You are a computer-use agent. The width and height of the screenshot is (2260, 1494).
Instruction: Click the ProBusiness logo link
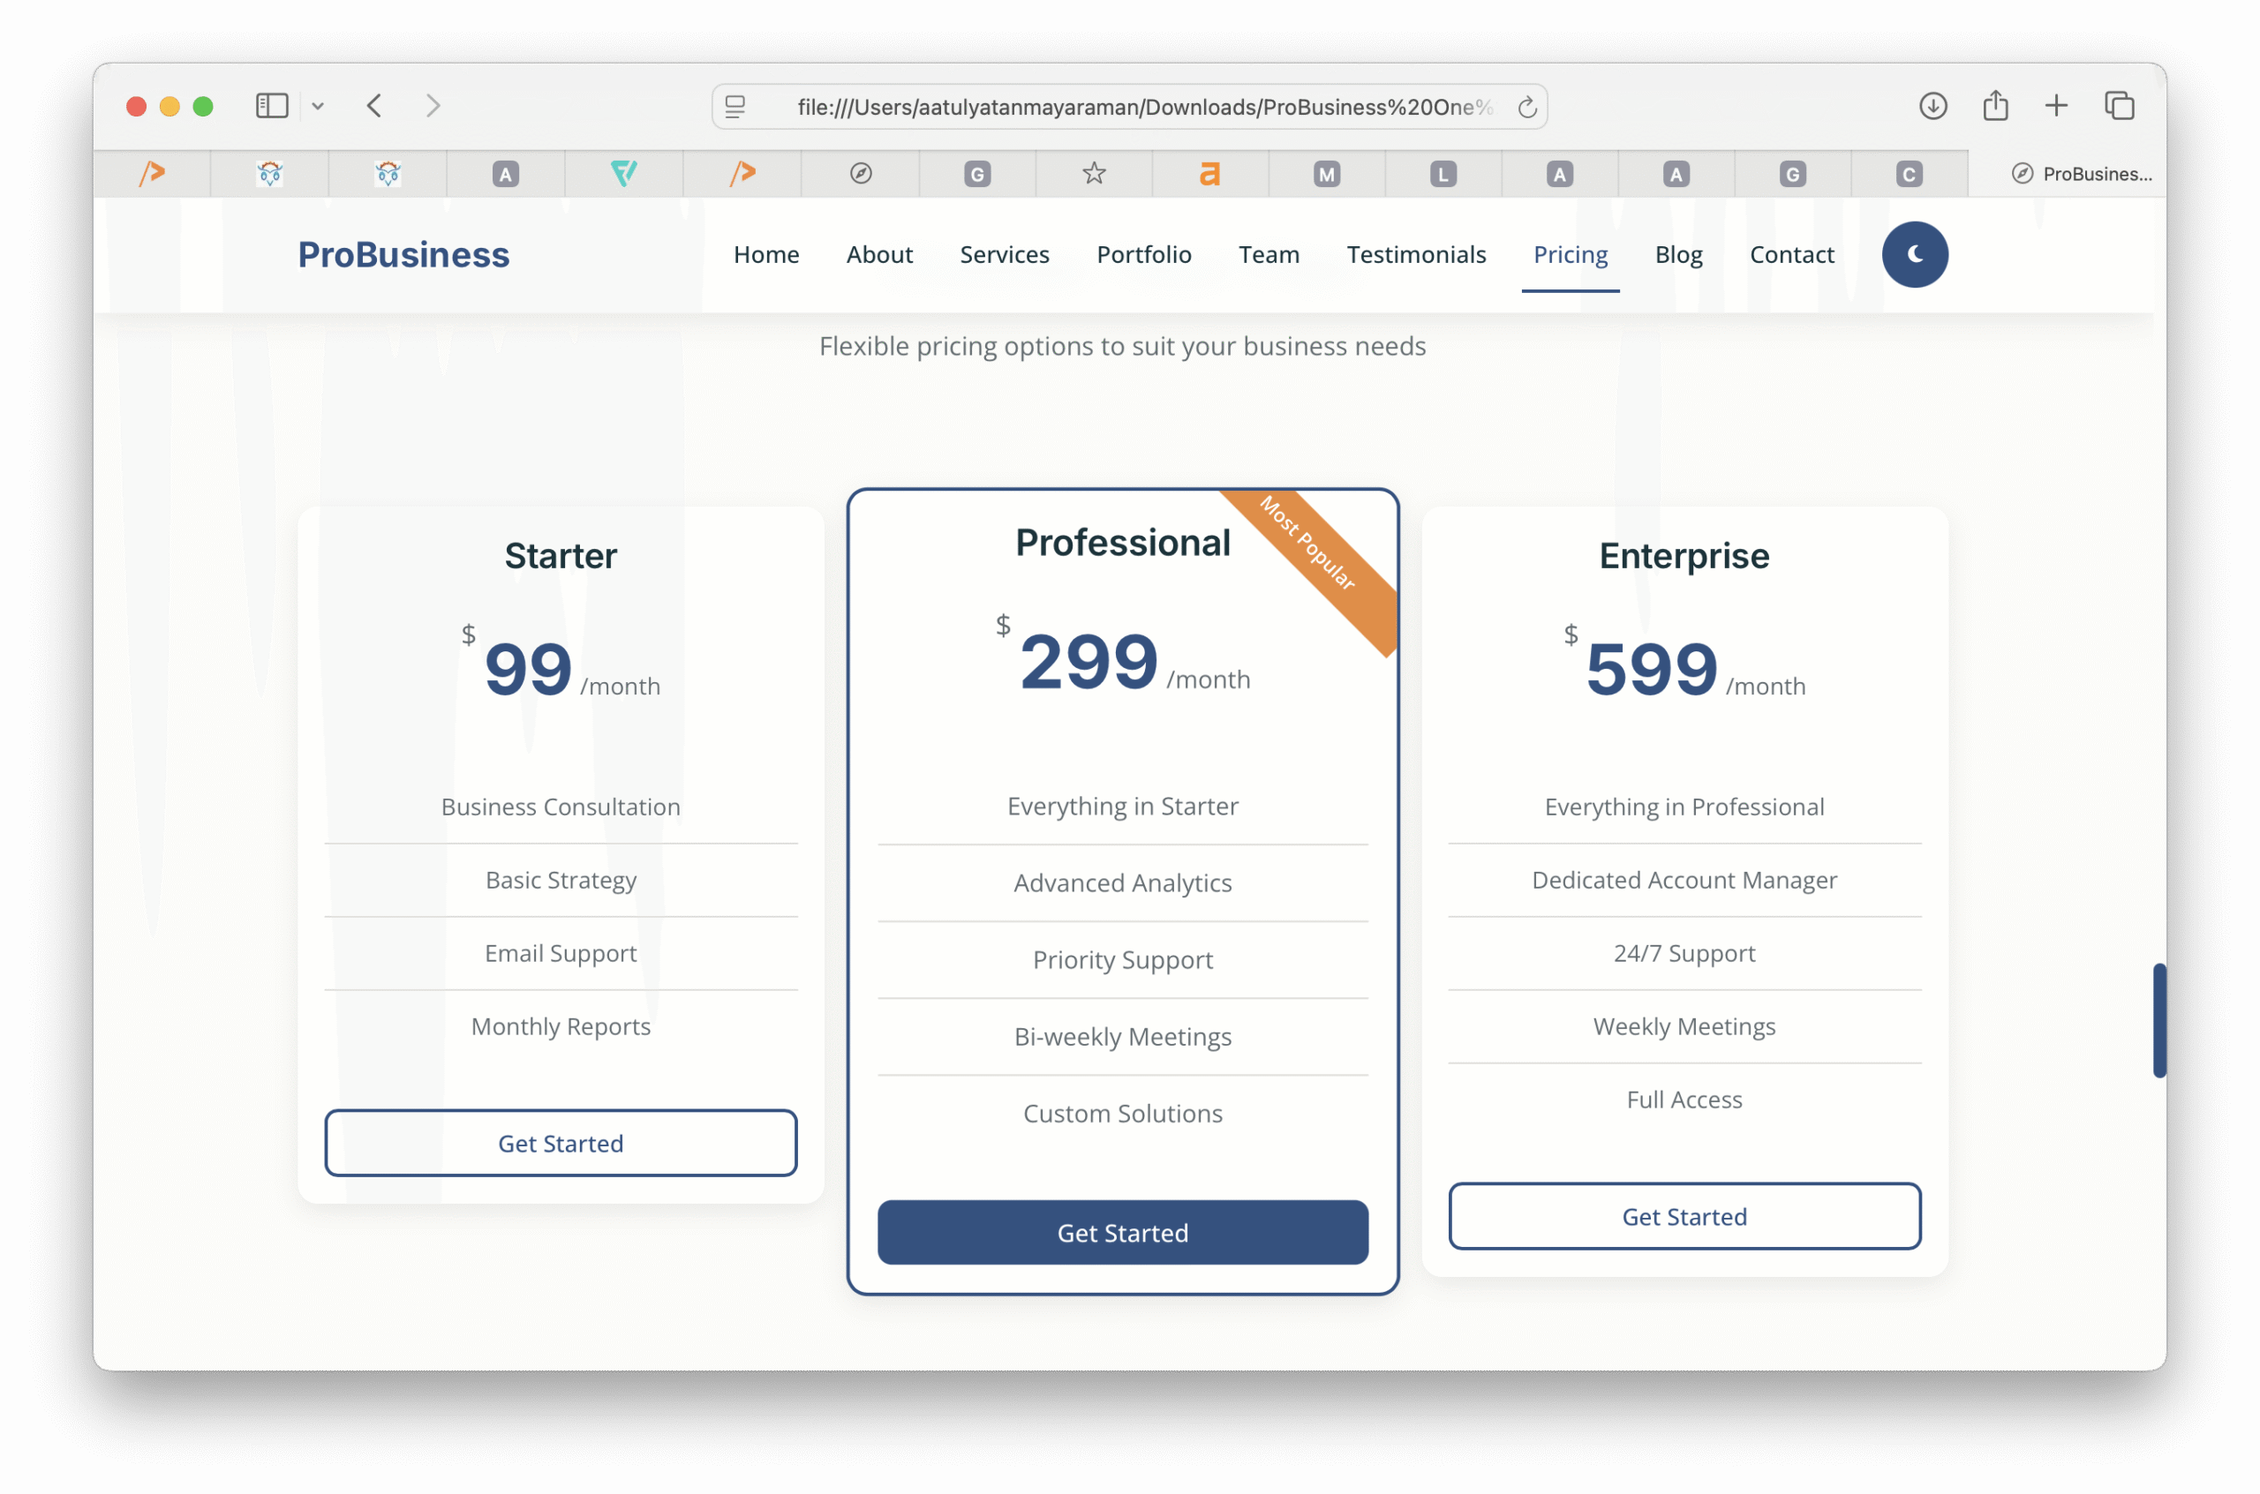(403, 254)
